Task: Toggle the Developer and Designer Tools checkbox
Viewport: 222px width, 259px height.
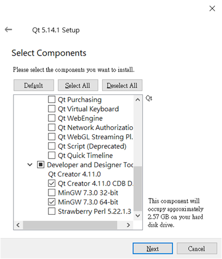Action: tap(41, 165)
